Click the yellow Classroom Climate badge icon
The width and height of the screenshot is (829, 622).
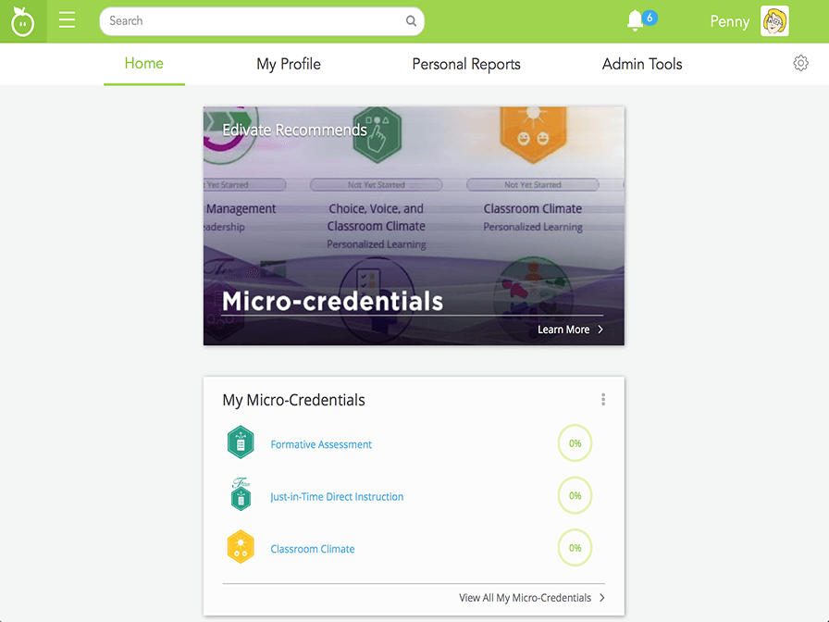coord(241,547)
